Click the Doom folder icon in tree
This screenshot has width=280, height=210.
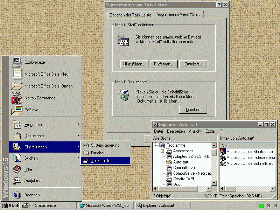(x=169, y=184)
